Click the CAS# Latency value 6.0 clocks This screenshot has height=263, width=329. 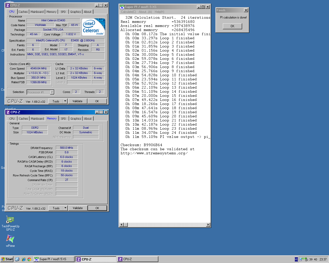pos(67,157)
